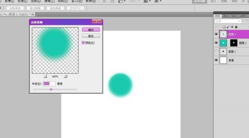
Task: Select the layer name 图层 2
Action: [243, 43]
